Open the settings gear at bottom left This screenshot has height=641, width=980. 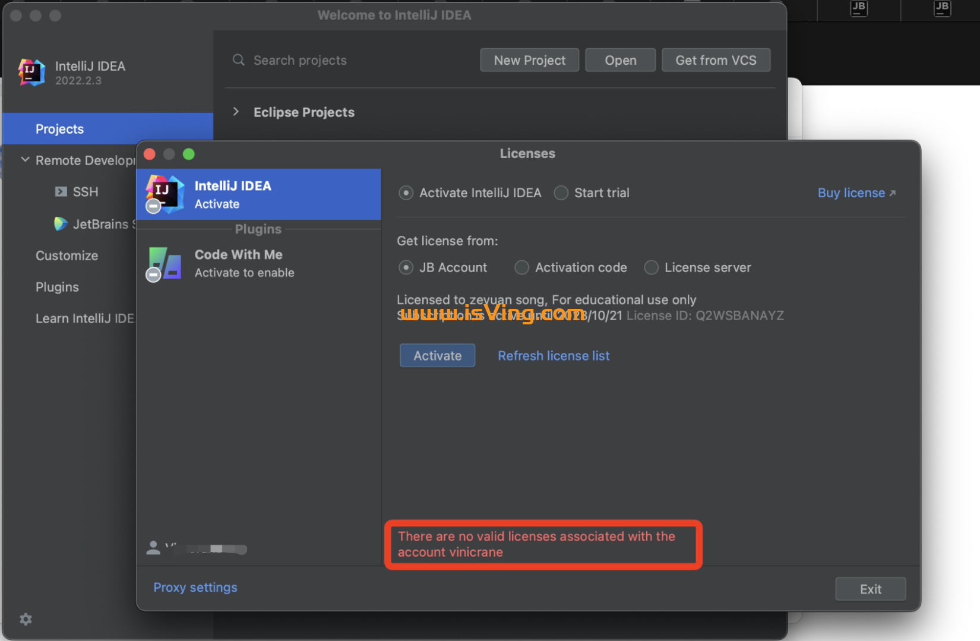click(x=26, y=619)
